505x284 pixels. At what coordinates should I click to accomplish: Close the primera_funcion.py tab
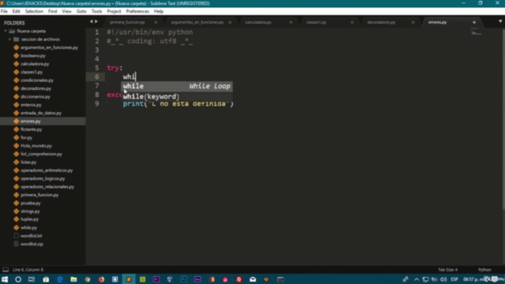click(155, 22)
